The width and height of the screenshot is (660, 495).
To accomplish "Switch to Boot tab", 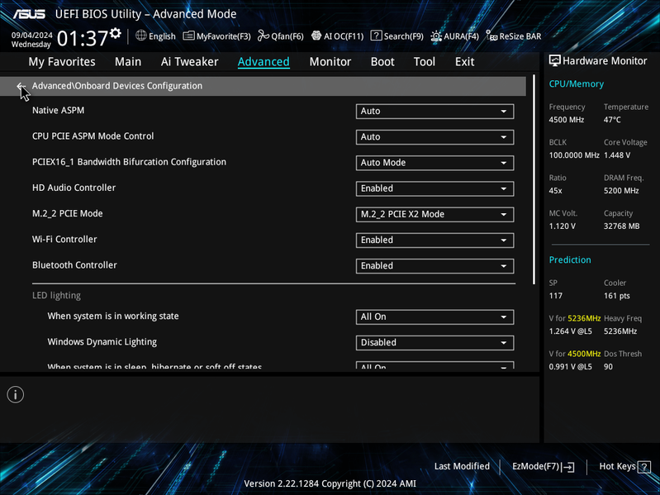I will [382, 62].
